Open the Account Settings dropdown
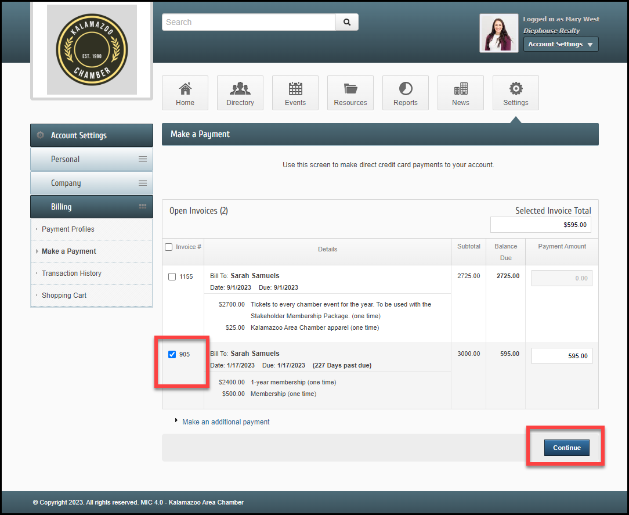The height and width of the screenshot is (515, 629). (561, 44)
